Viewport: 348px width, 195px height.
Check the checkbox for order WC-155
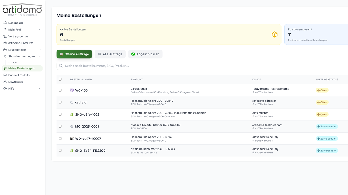[x=60, y=90]
